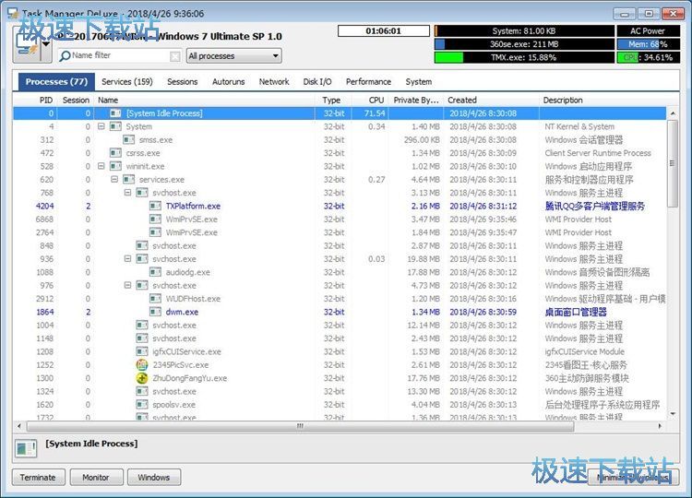Click the WUDFHost.exe process icon
This screenshot has width=692, height=498.
(x=155, y=299)
